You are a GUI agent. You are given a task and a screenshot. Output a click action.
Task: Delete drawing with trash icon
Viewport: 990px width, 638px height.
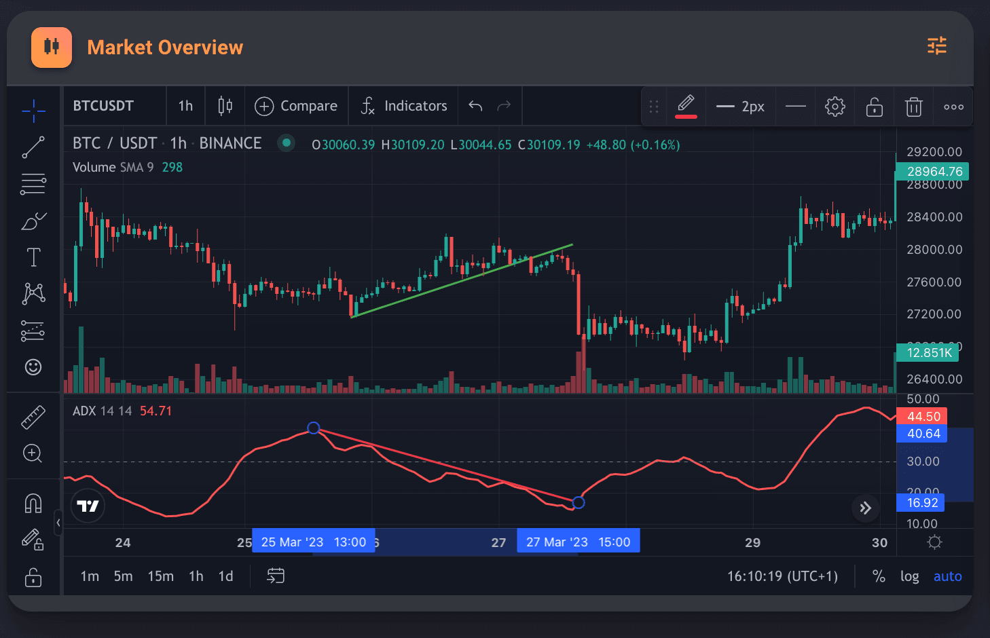point(913,107)
